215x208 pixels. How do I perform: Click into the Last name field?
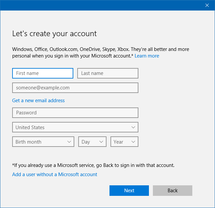(107, 73)
